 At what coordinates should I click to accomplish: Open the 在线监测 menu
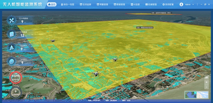(x=85, y=5)
